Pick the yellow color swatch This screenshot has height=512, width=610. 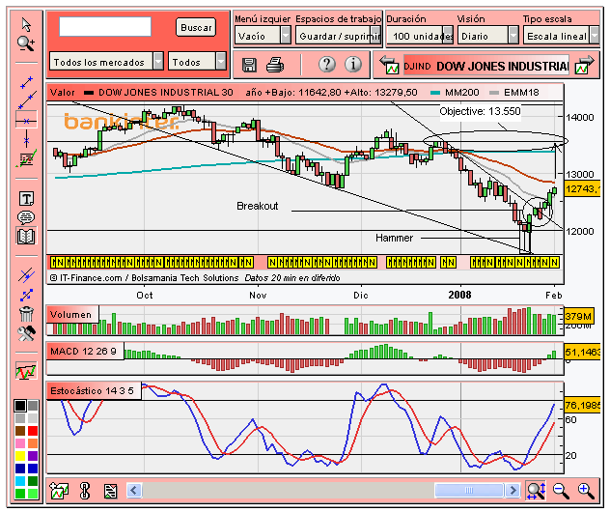(20, 456)
